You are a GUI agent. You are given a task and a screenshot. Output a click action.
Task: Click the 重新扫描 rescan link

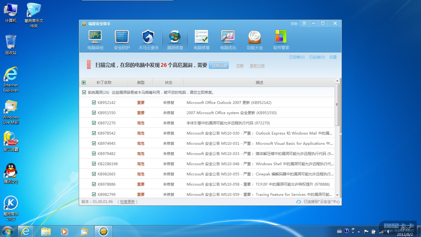point(257,66)
